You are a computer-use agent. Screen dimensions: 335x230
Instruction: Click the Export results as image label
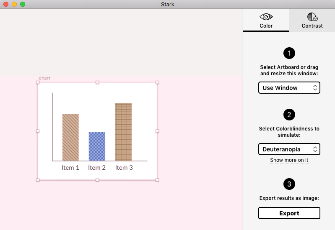click(x=289, y=198)
